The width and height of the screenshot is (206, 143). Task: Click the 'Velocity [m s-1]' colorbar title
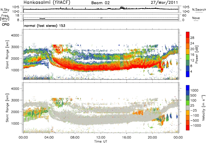click(x=204, y=108)
